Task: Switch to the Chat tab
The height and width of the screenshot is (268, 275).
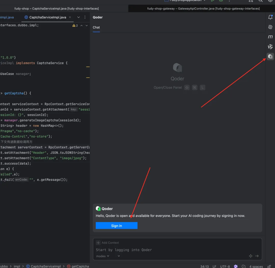Action: click(x=96, y=27)
